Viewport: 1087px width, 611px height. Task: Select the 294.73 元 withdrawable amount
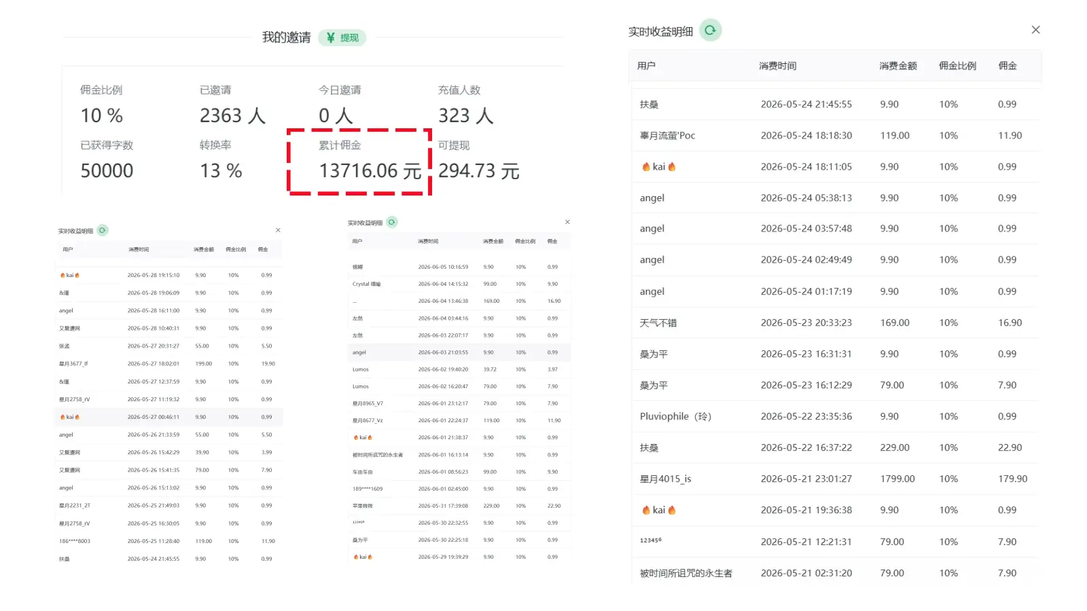479,171
